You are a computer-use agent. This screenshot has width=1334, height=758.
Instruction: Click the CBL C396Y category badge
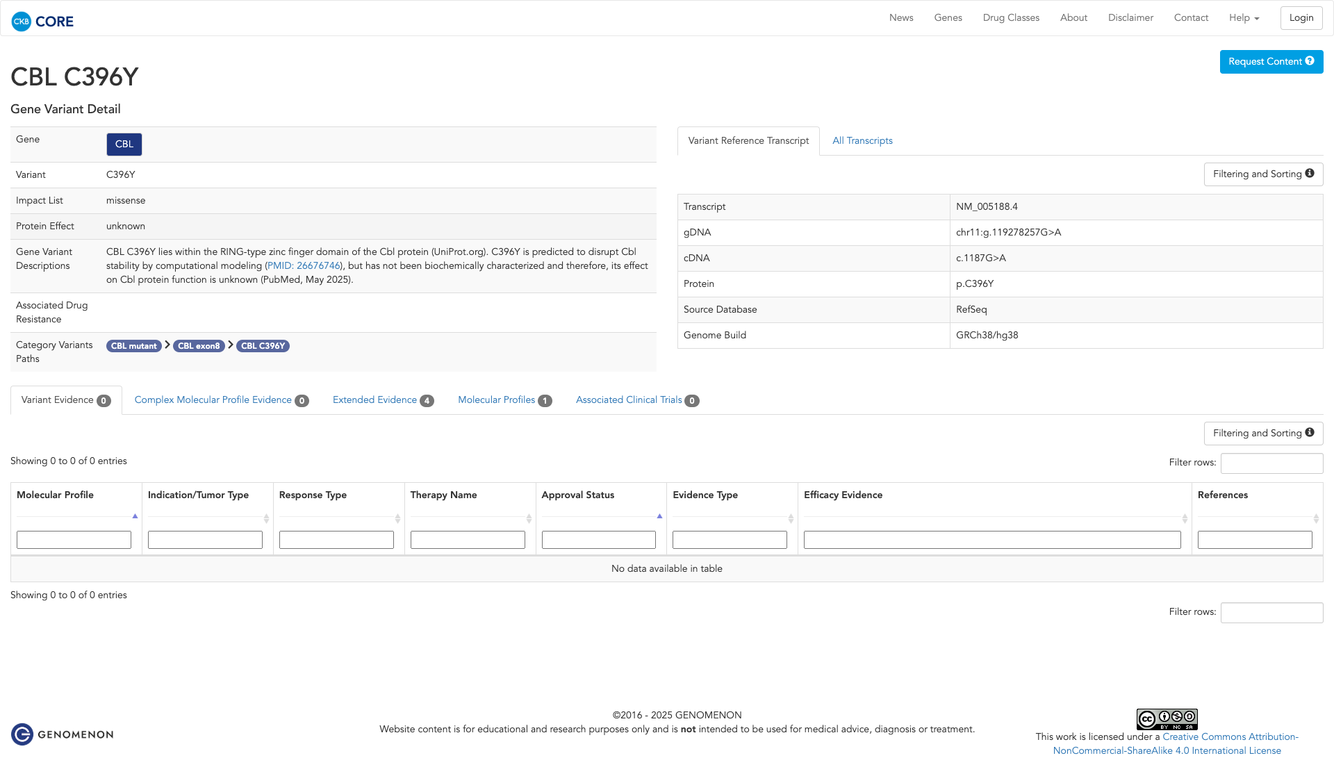click(263, 346)
